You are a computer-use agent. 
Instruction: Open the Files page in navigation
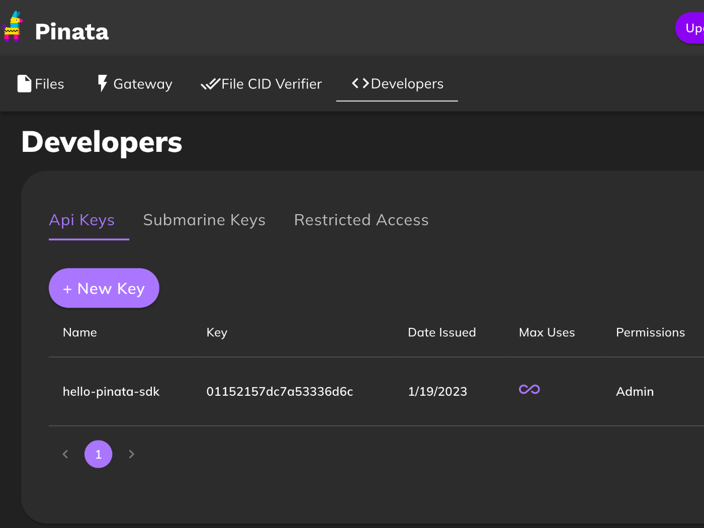click(x=41, y=83)
